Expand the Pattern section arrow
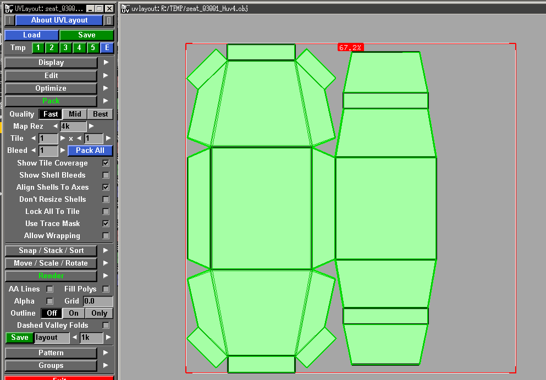This screenshot has width=546, height=380. coord(106,353)
